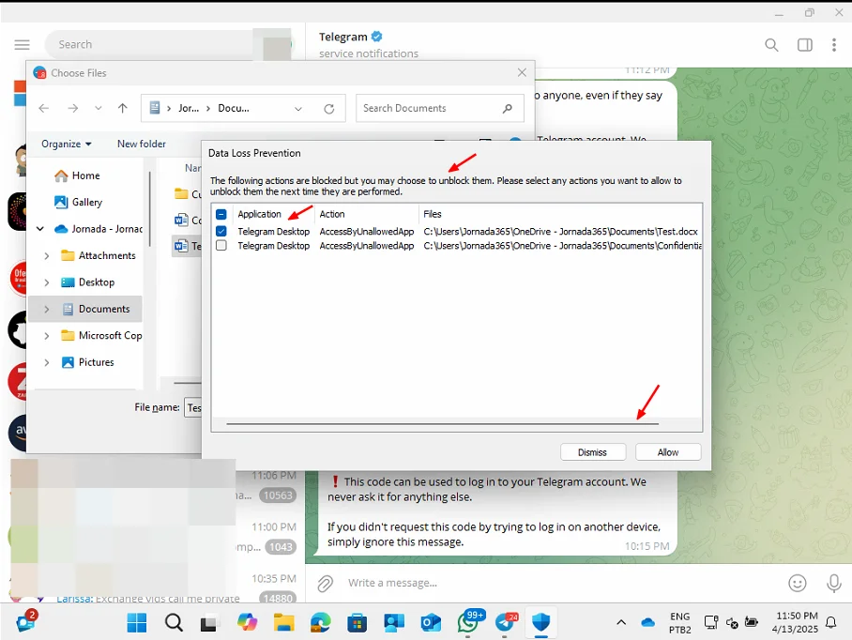The height and width of the screenshot is (640, 852).
Task: Click the Dismiss button
Action: point(593,452)
